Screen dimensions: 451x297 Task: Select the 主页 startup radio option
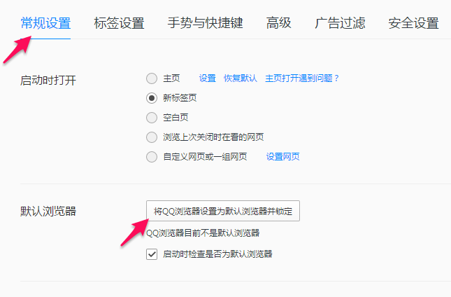pyautogui.click(x=152, y=78)
